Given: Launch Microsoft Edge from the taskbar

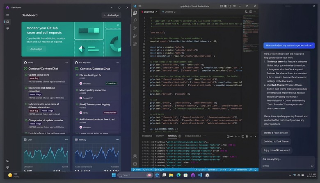Looking at the screenshot, I should coord(178,175).
